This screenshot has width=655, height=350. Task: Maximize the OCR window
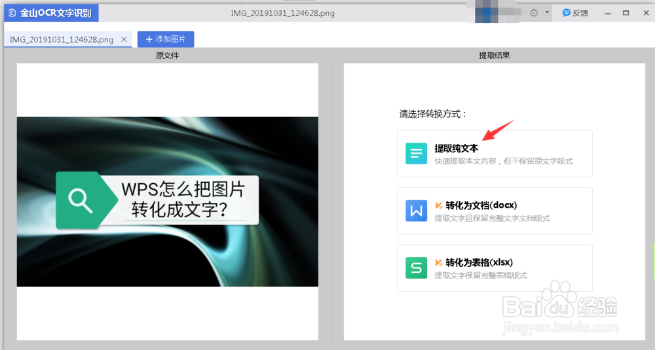tap(626, 13)
